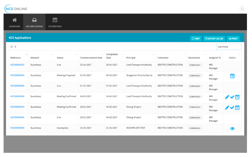The image size is (252, 157).
Task: Open application NCE00000046 link
Action: [17, 128]
